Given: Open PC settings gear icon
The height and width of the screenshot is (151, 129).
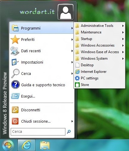Looking at the screenshot, I should (x=77, y=78).
